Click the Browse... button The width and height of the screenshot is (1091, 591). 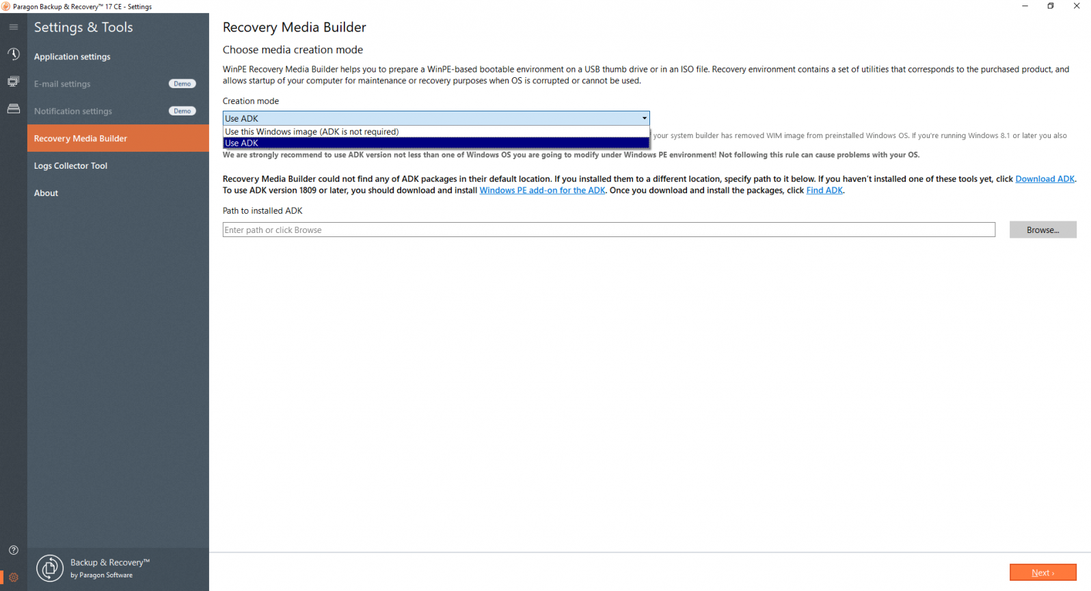[x=1042, y=230]
